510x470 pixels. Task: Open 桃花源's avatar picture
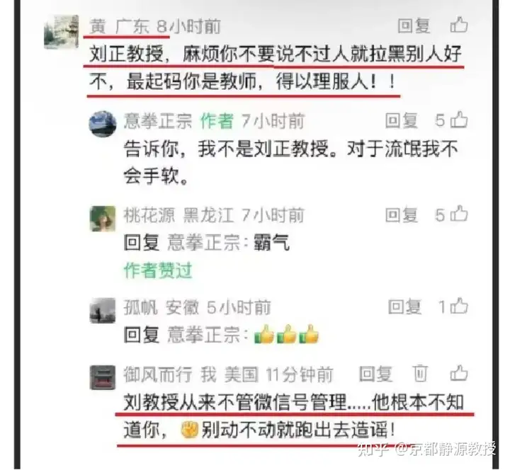click(103, 219)
